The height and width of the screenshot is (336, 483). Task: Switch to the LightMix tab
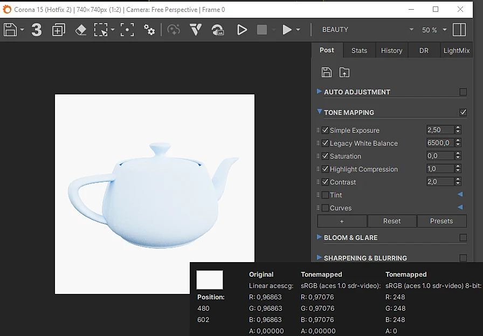pyautogui.click(x=456, y=51)
